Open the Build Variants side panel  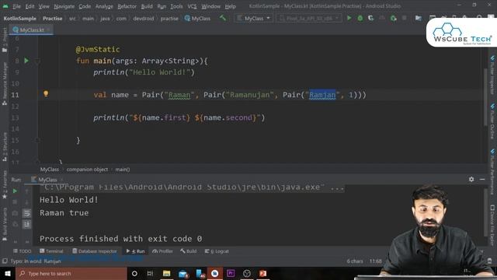click(5, 225)
